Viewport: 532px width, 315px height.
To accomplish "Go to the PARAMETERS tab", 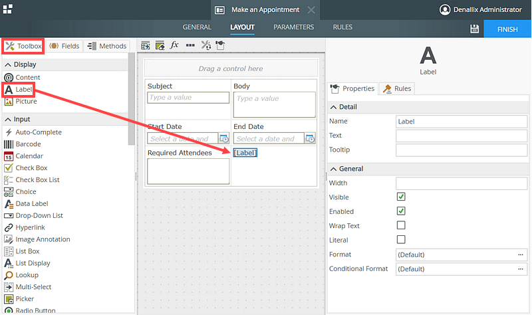I will [x=293, y=27].
